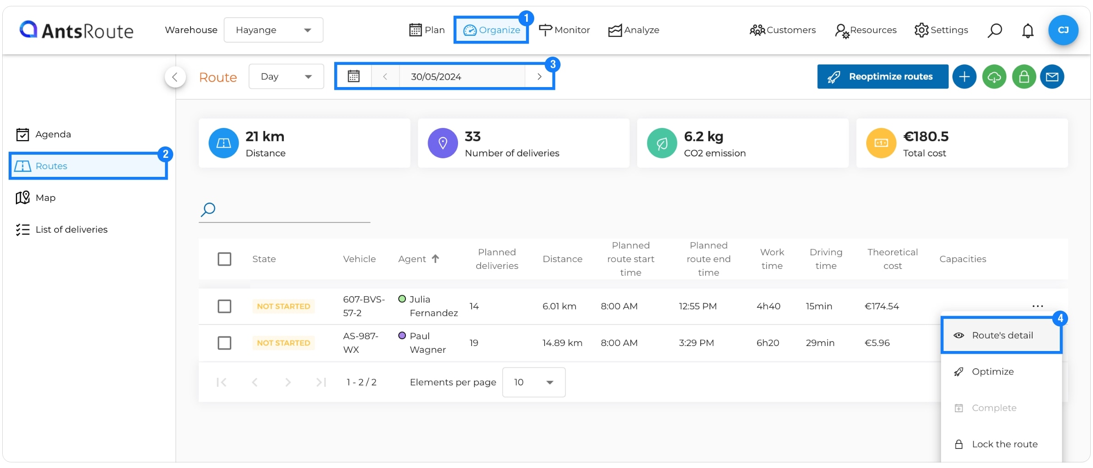Check the Julia Fernandez route checkbox
1093x468 pixels.
[224, 306]
